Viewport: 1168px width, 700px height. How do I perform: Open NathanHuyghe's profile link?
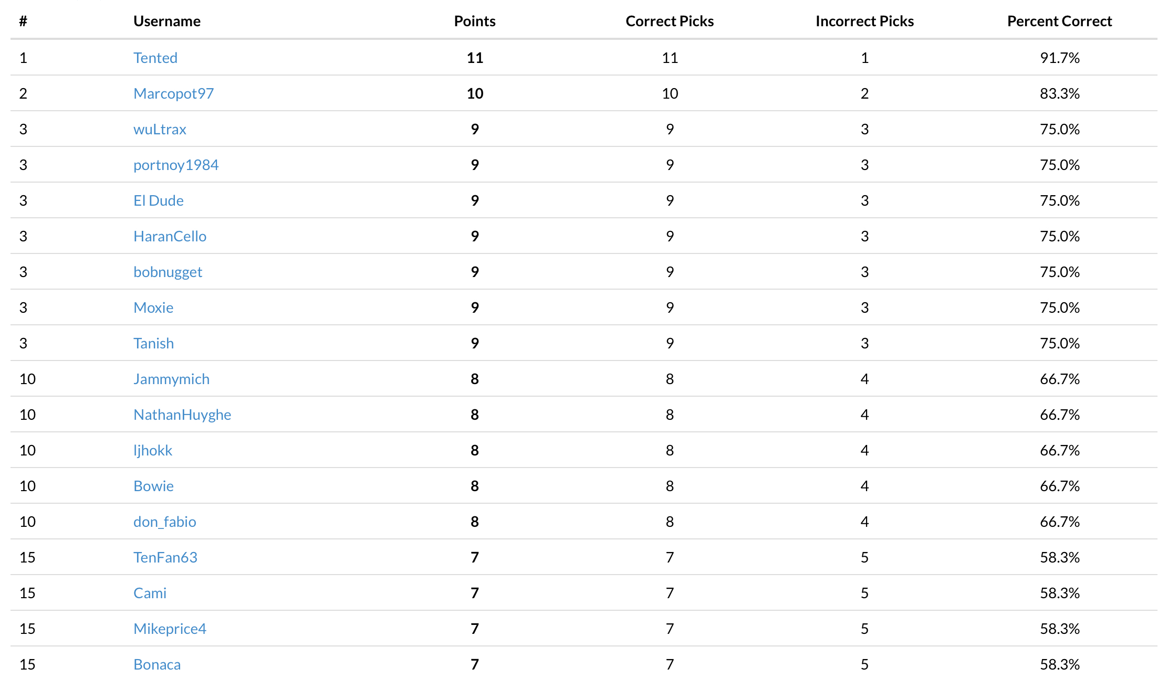(182, 415)
